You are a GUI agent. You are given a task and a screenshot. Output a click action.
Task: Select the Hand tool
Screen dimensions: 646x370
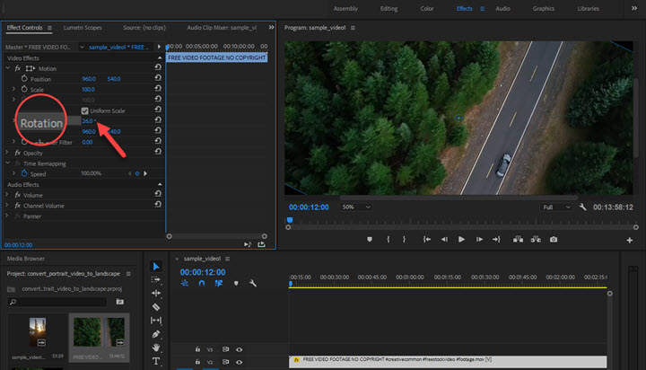[x=156, y=348]
